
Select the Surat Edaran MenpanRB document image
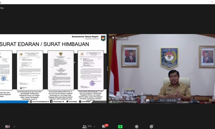61,70
